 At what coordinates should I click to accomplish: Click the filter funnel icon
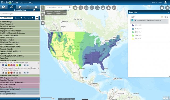click(37, 18)
